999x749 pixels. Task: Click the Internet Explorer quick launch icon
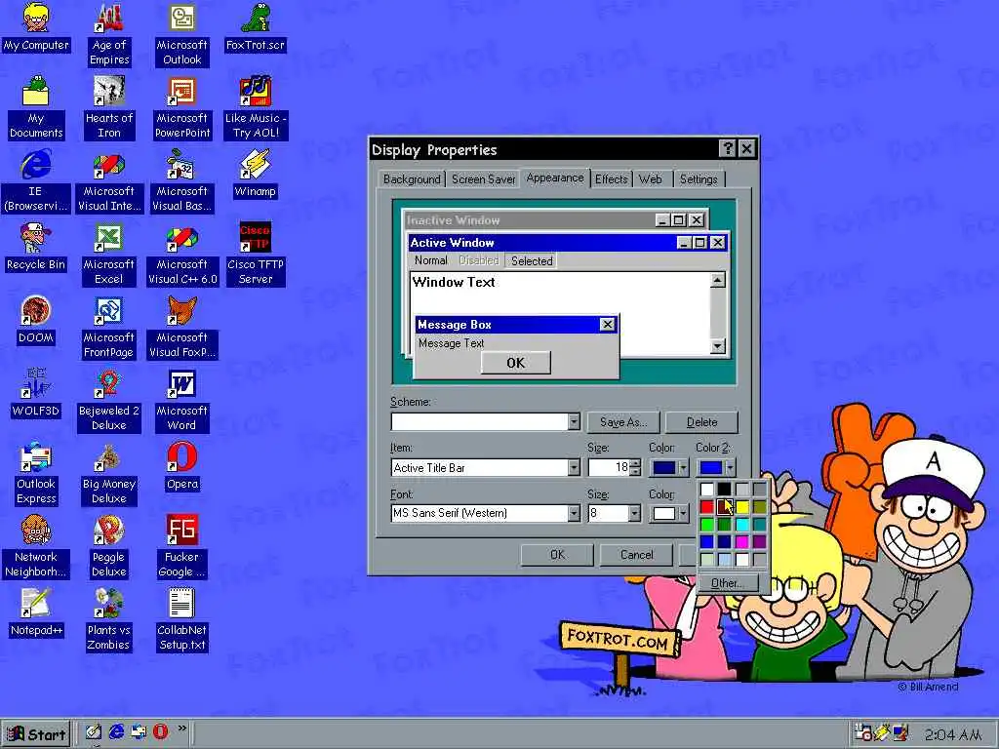coord(116,732)
